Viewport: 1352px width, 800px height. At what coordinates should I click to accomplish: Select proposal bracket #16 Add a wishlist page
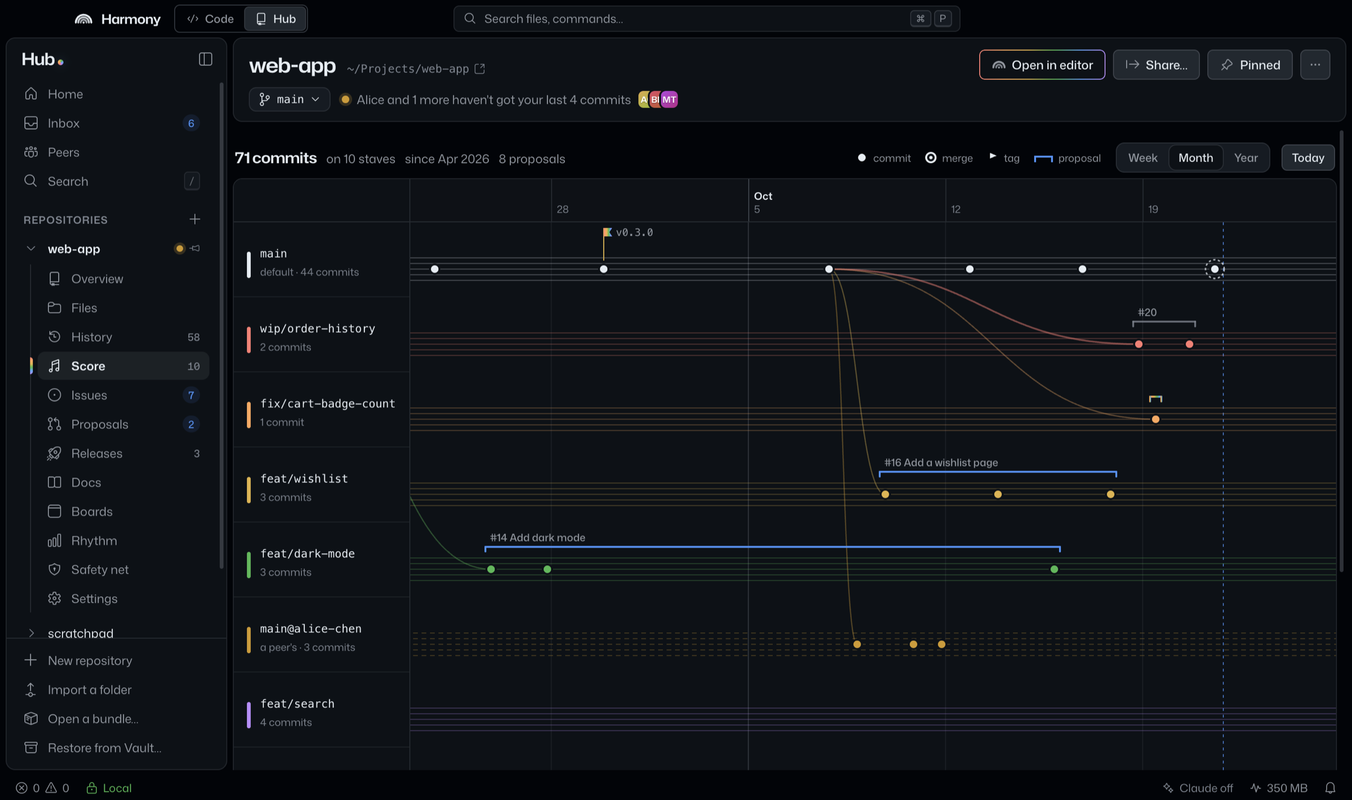coord(998,473)
